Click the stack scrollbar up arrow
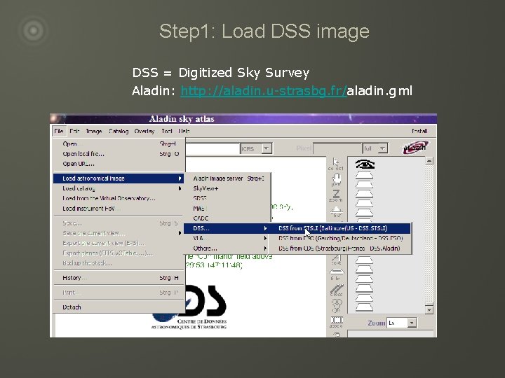 429,160
